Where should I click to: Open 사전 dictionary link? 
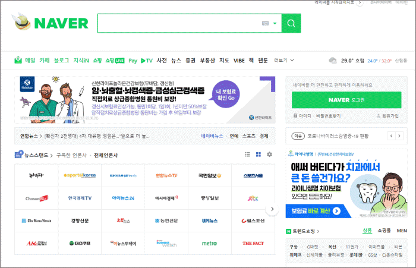tap(162, 60)
